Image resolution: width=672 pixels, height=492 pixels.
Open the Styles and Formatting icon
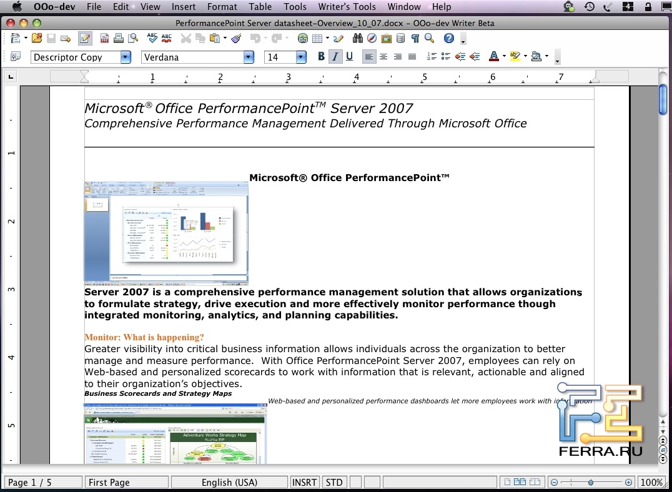[16, 57]
